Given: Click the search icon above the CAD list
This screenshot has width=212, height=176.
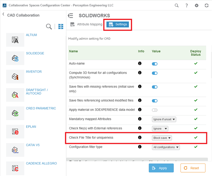Looking at the screenshot, I should pyautogui.click(x=49, y=27).
